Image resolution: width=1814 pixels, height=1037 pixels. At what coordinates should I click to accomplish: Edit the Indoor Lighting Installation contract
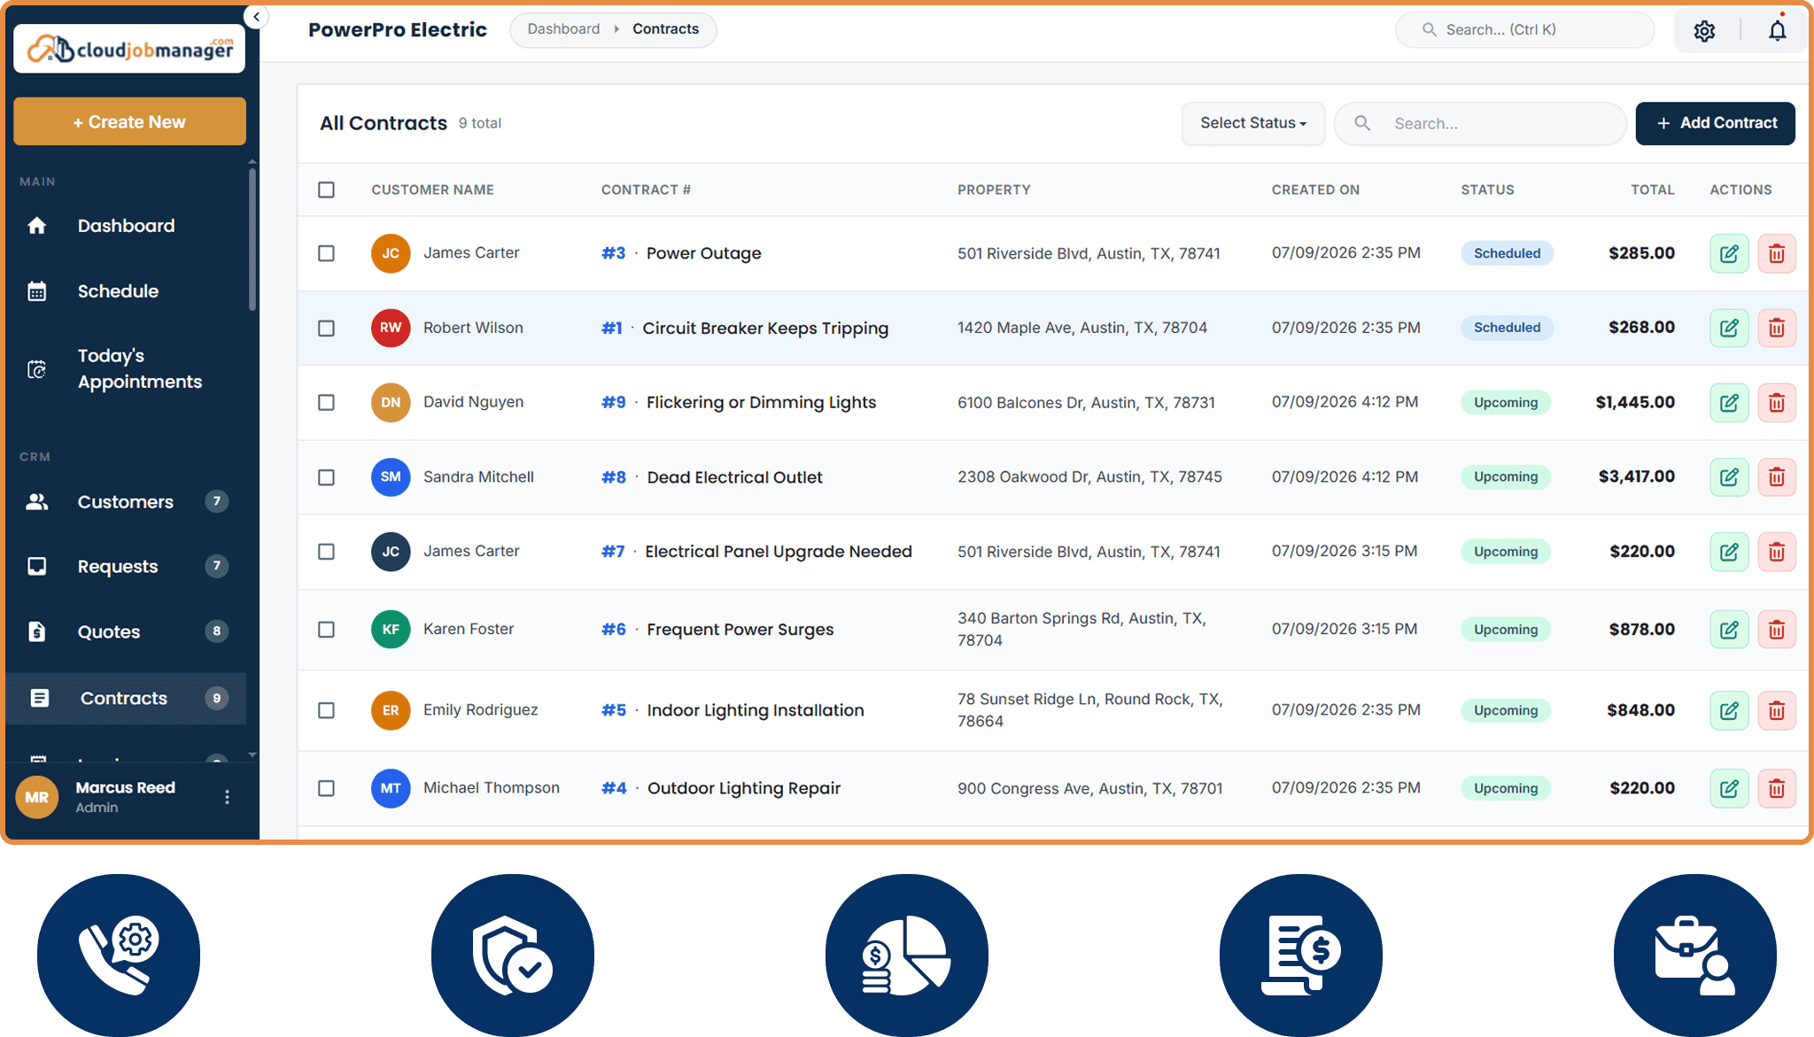point(1729,710)
